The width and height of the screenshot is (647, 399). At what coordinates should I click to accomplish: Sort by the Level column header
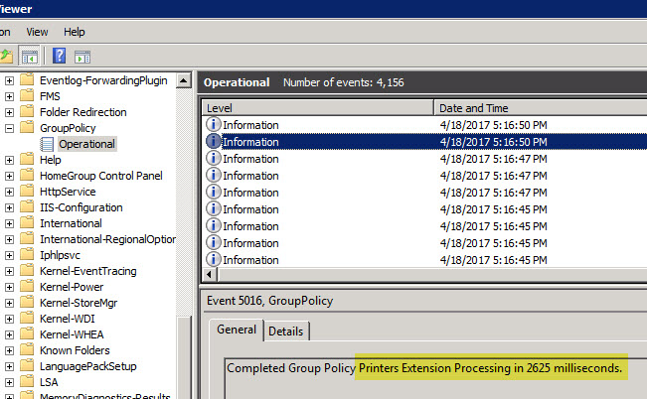[x=318, y=108]
